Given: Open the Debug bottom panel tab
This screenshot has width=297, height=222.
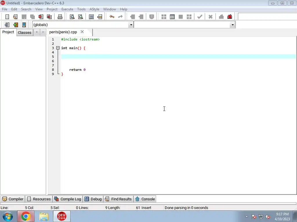Looking at the screenshot, I should (93, 199).
